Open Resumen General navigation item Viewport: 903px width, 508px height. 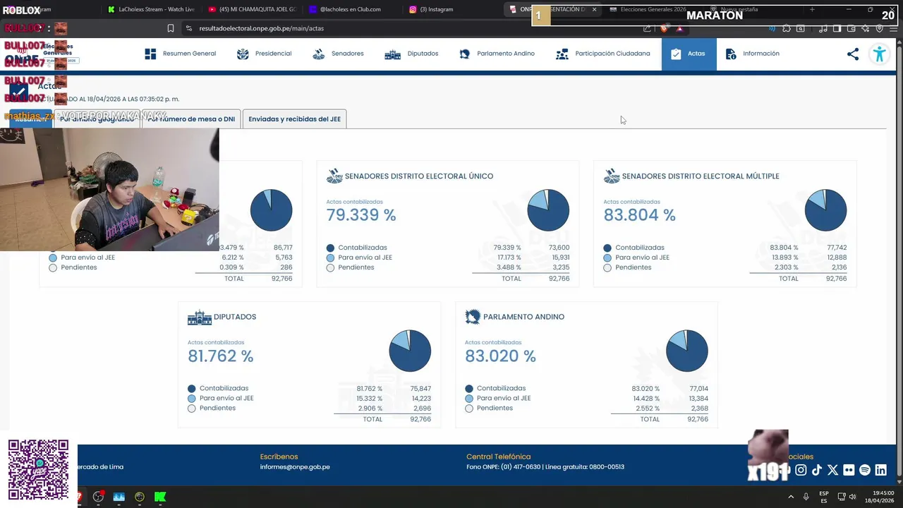(x=181, y=54)
